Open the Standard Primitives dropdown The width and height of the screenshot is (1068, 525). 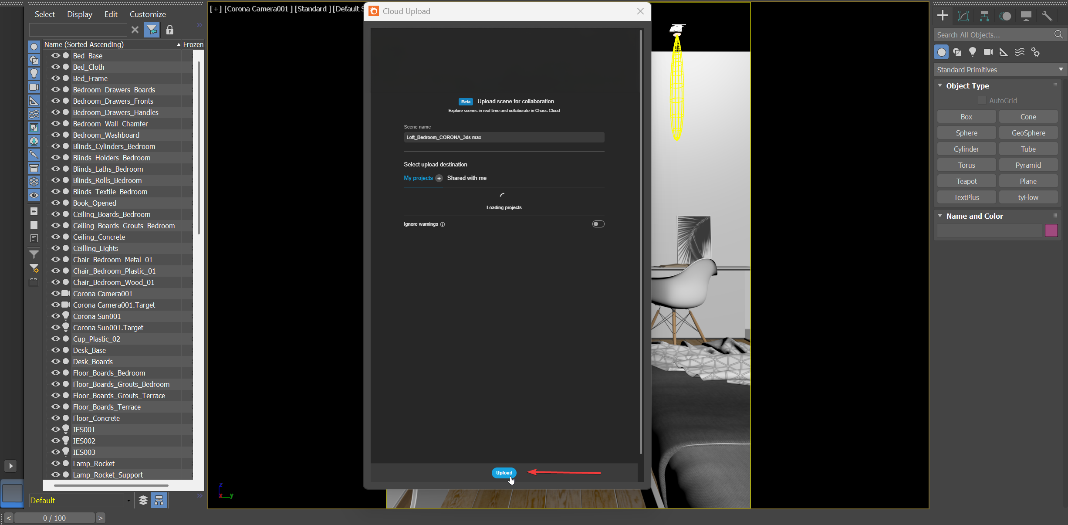(1000, 70)
